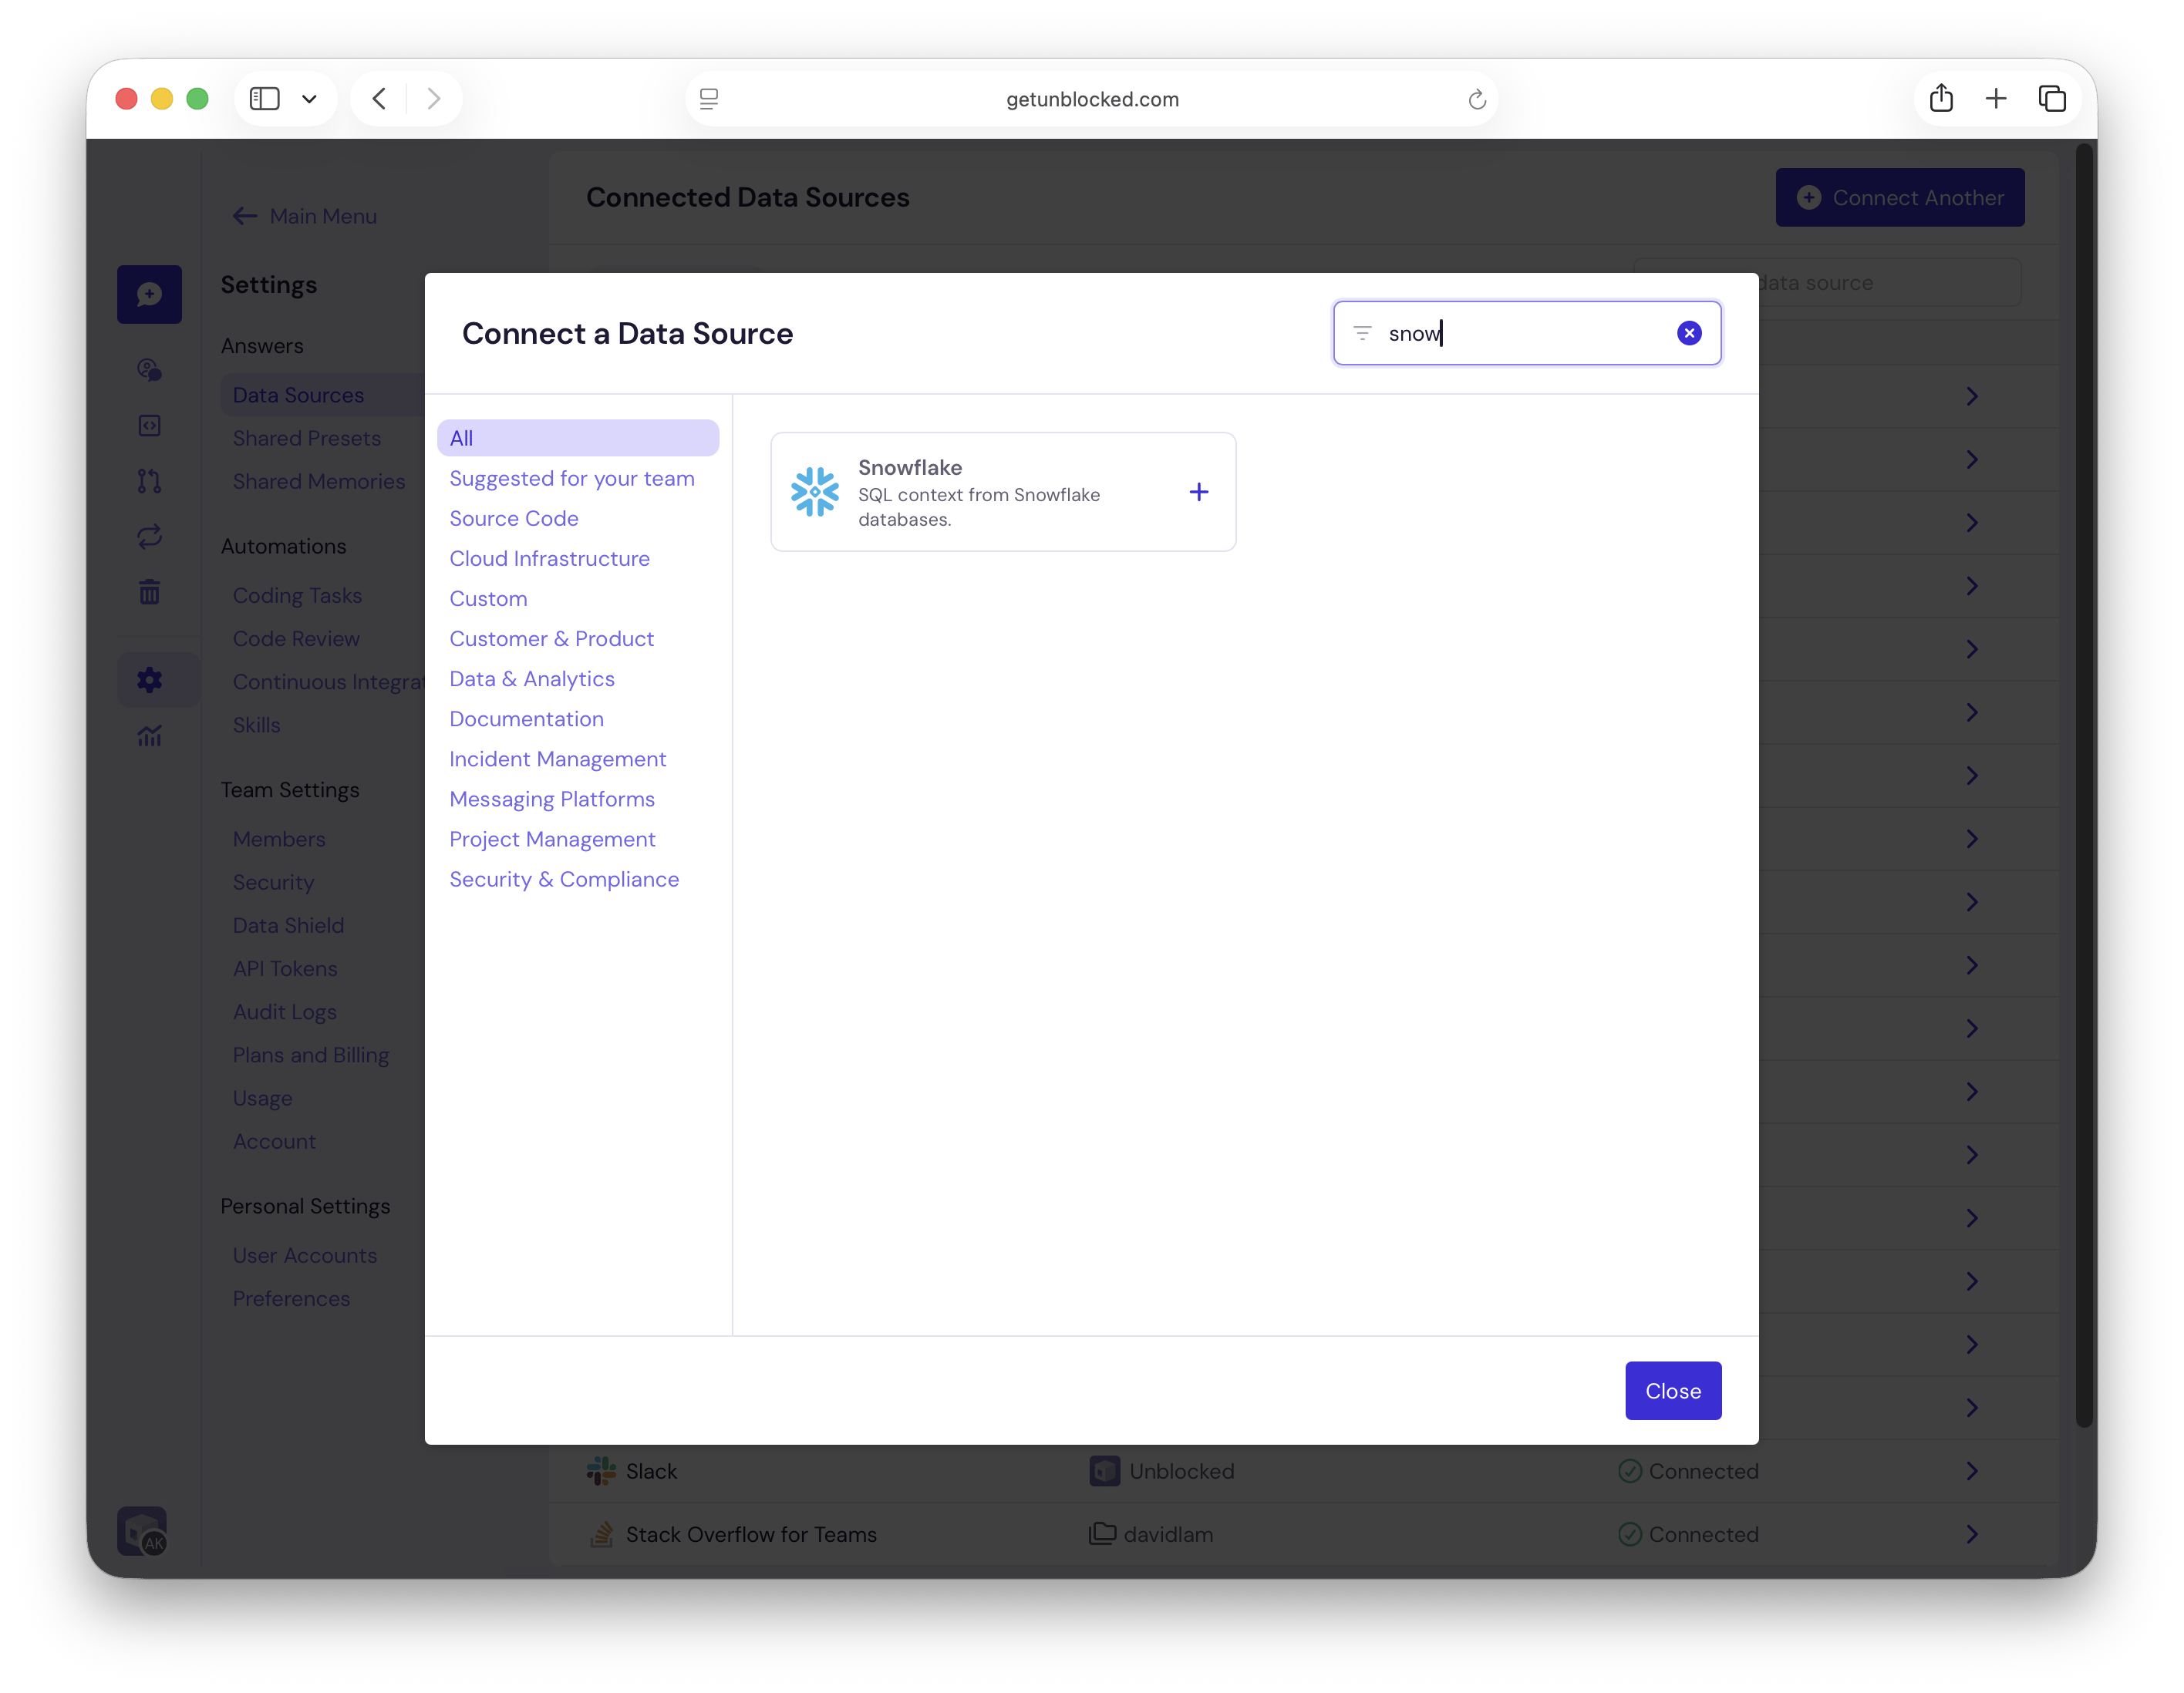Select Suggested for your team category
This screenshot has width=2184, height=1693.
pyautogui.click(x=571, y=478)
